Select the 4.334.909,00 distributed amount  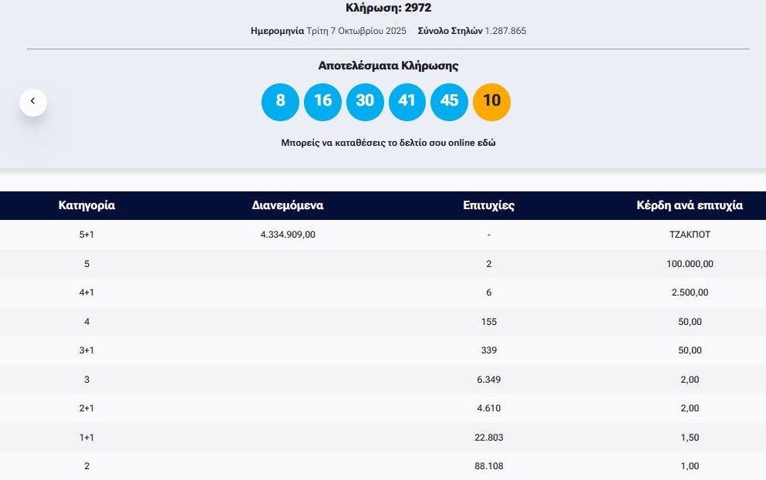coord(288,235)
